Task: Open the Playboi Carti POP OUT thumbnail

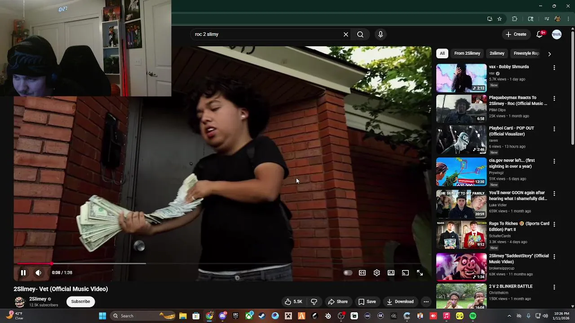Action: tap(461, 139)
